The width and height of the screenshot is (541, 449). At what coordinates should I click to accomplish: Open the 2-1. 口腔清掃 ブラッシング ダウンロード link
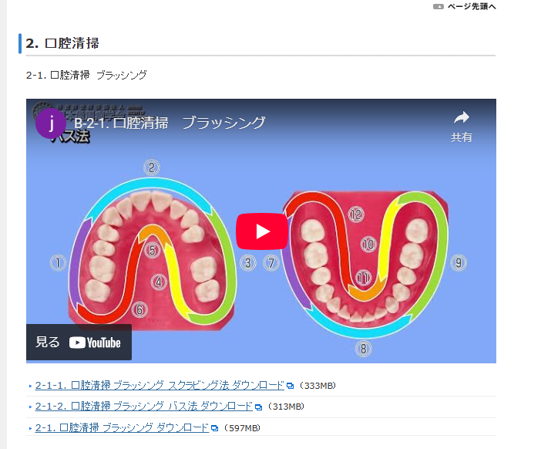click(122, 428)
